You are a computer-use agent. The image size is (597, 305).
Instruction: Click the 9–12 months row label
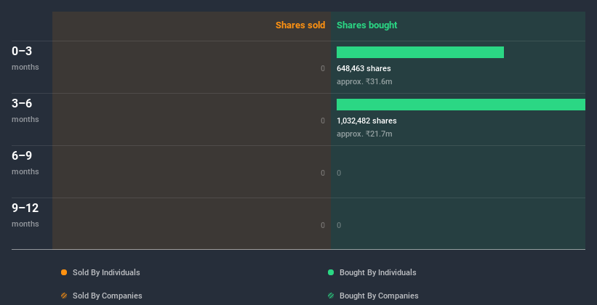point(25,215)
